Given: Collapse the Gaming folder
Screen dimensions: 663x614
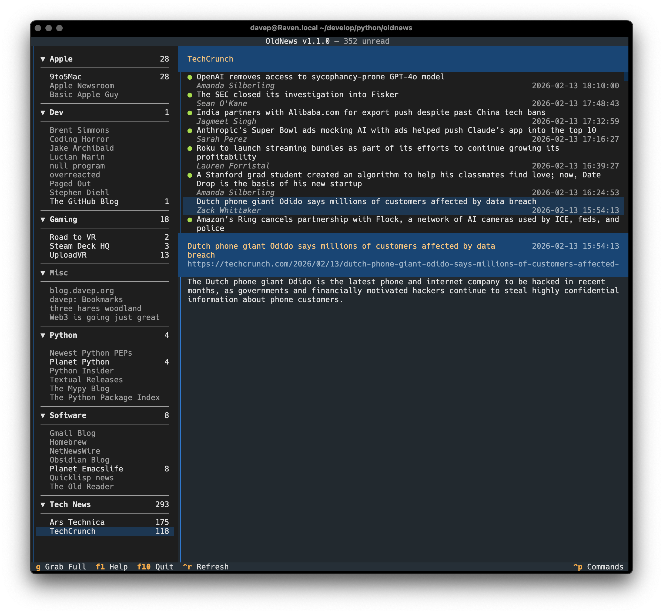Looking at the screenshot, I should (x=43, y=220).
